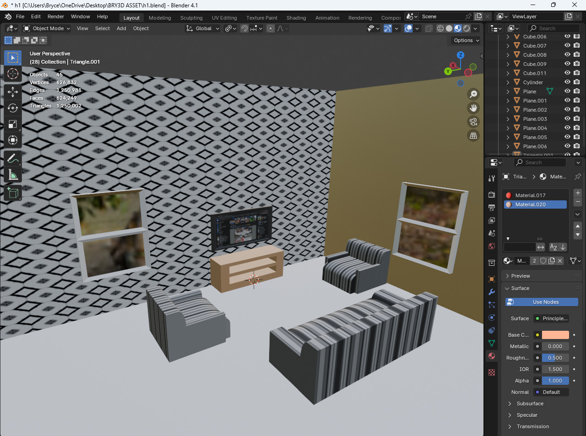586x436 pixels.
Task: Open the Scene properties tab
Action: 492,233
